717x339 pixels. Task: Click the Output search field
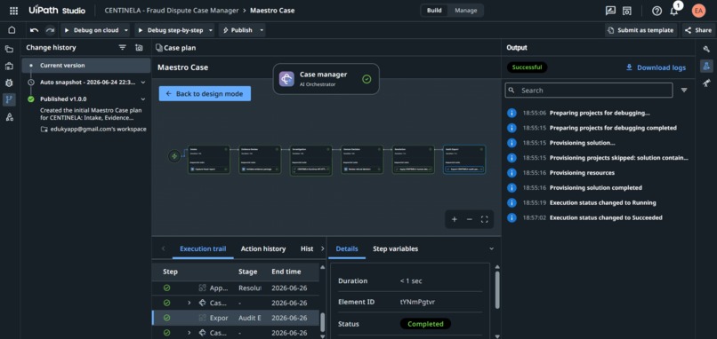click(589, 91)
